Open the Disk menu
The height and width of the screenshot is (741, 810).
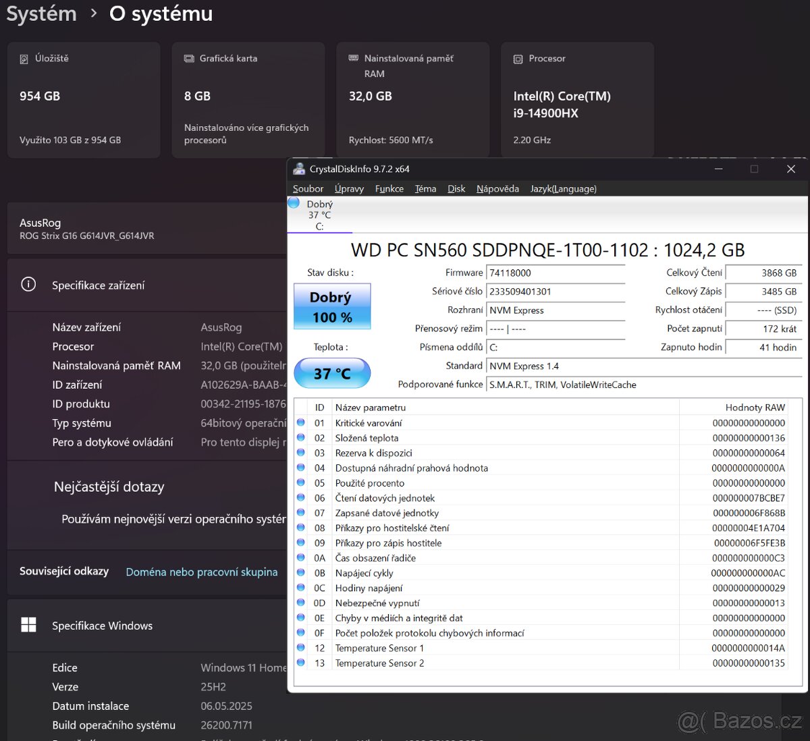pyautogui.click(x=456, y=189)
